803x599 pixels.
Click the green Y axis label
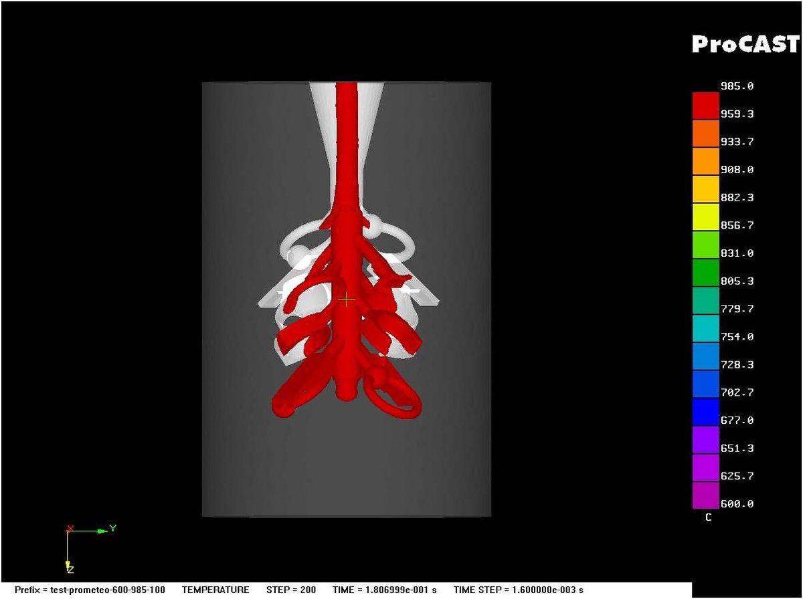coord(113,528)
